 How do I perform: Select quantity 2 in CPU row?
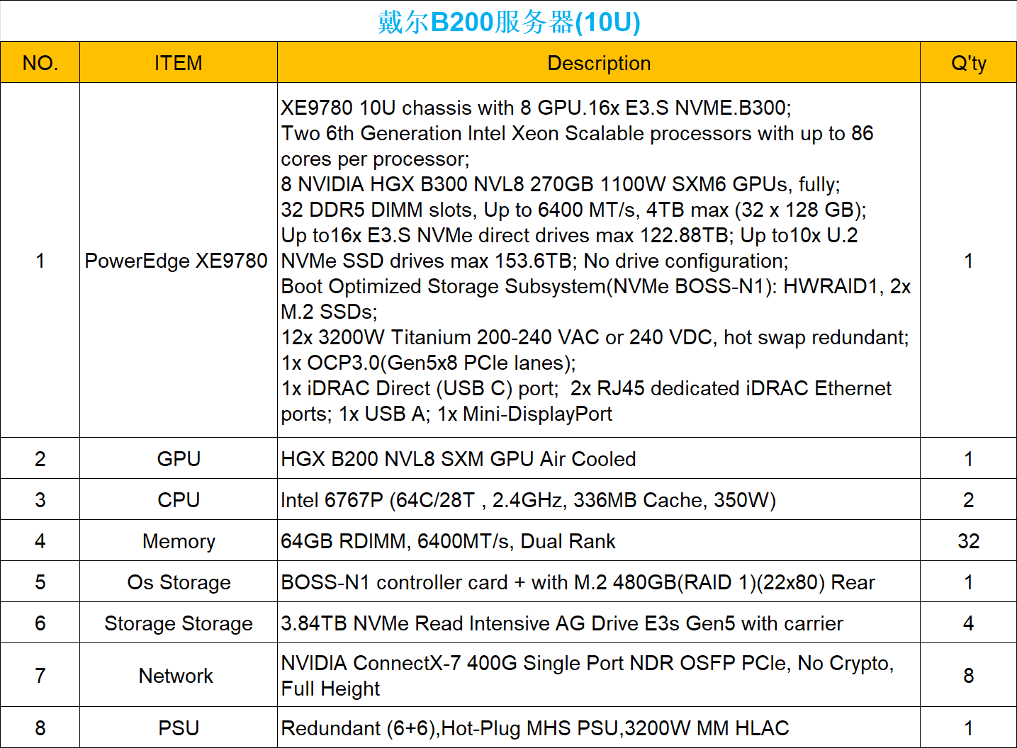pyautogui.click(x=969, y=500)
